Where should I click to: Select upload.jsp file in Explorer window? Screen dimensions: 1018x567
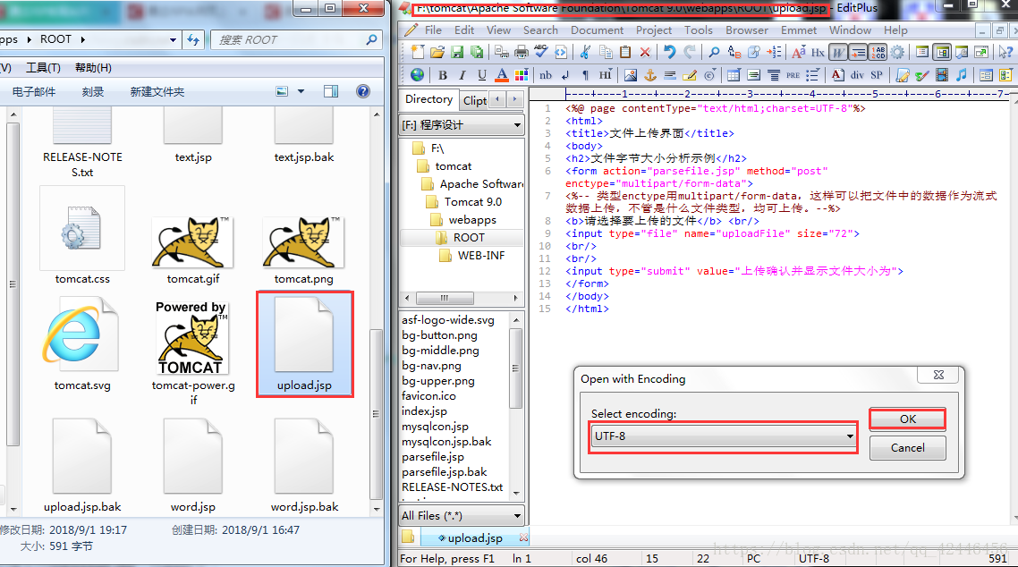[304, 343]
